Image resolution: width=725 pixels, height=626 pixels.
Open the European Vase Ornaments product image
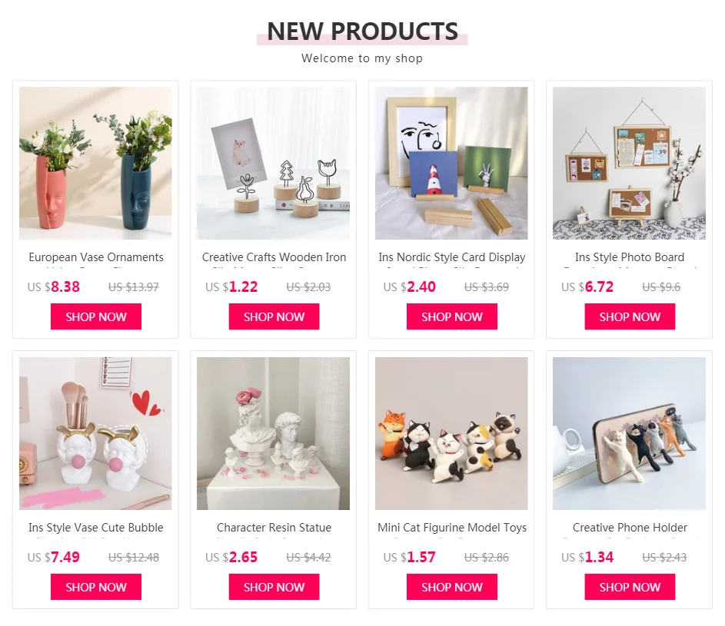pyautogui.click(x=95, y=163)
